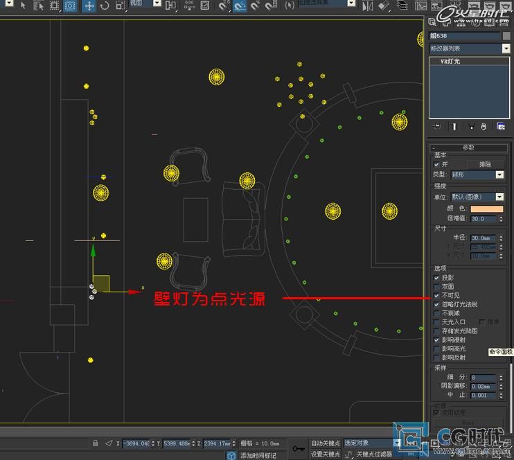This screenshot has height=460, width=514.
Task: Open the 选定对象 key filter dropdown
Action: (372, 443)
